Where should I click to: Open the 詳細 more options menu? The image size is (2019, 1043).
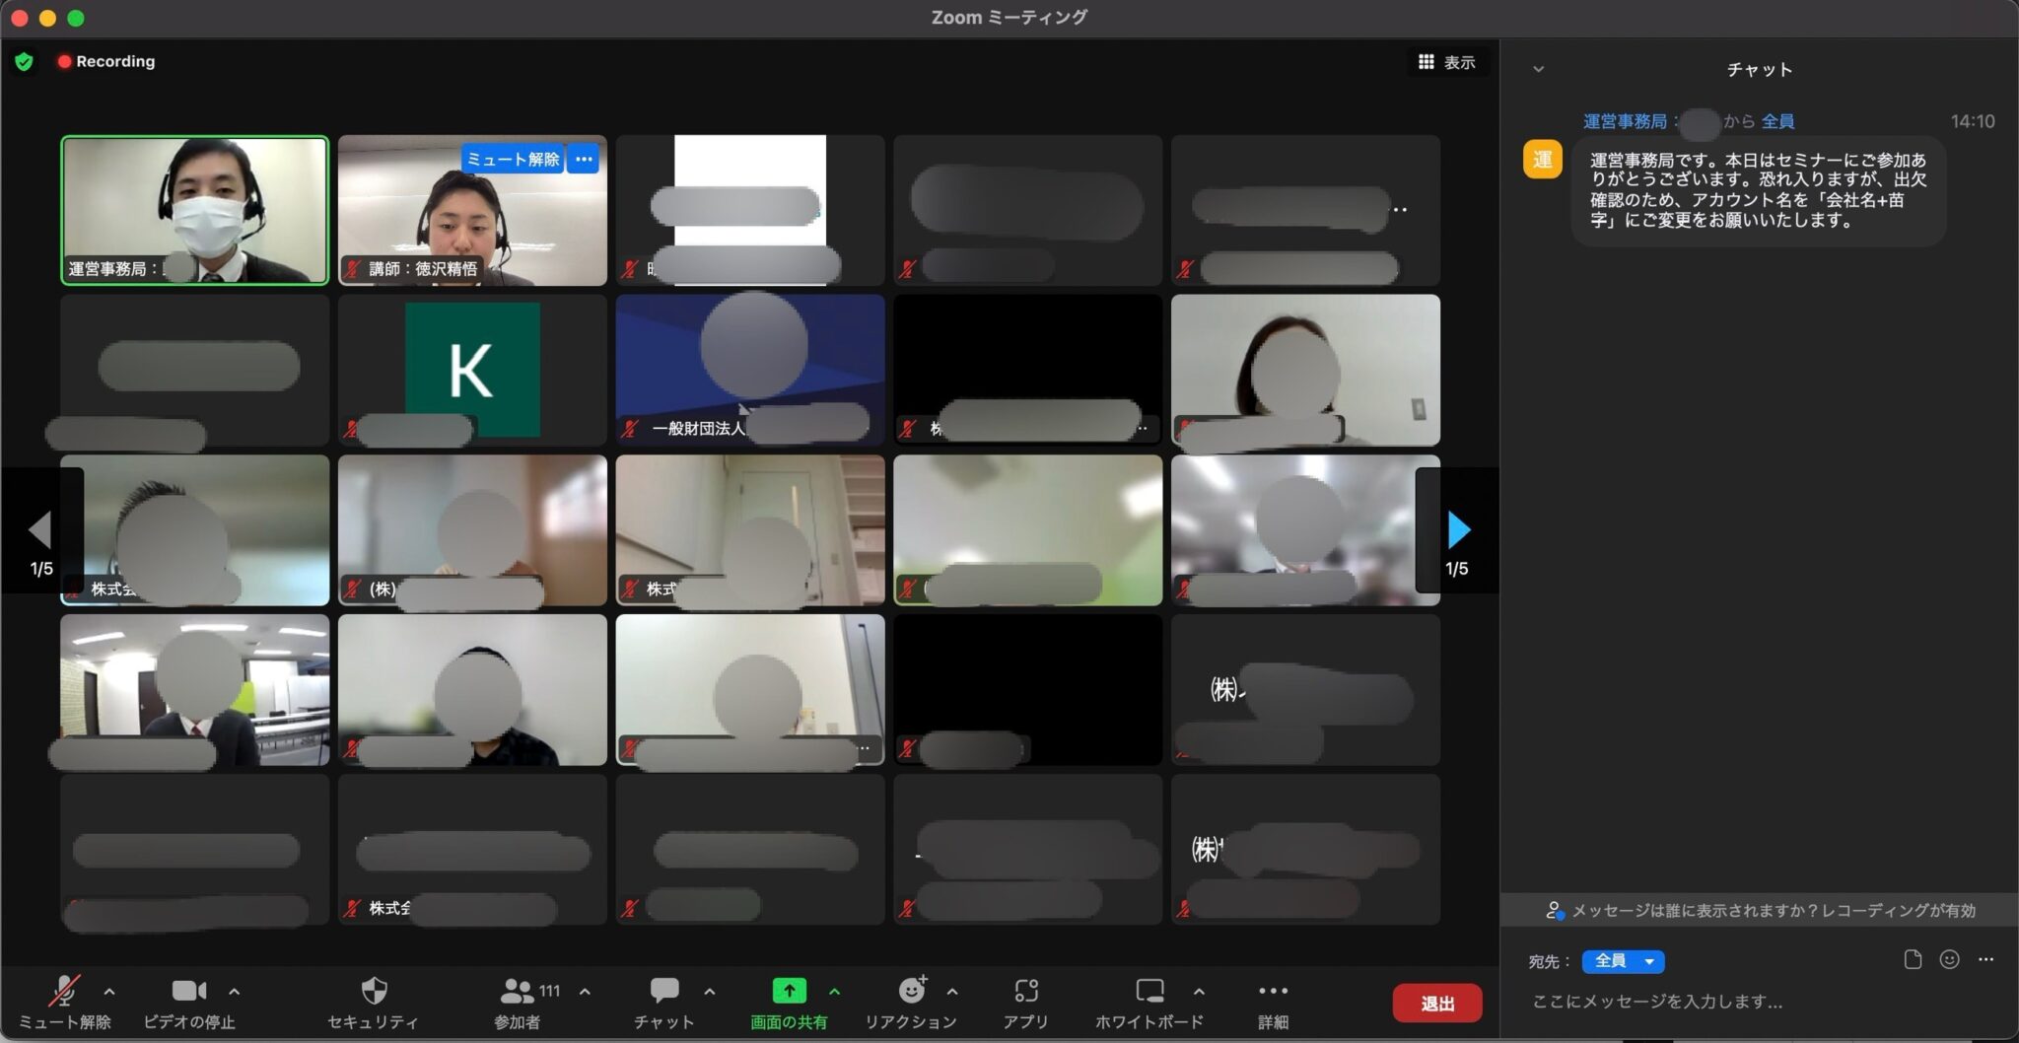click(x=1273, y=1002)
